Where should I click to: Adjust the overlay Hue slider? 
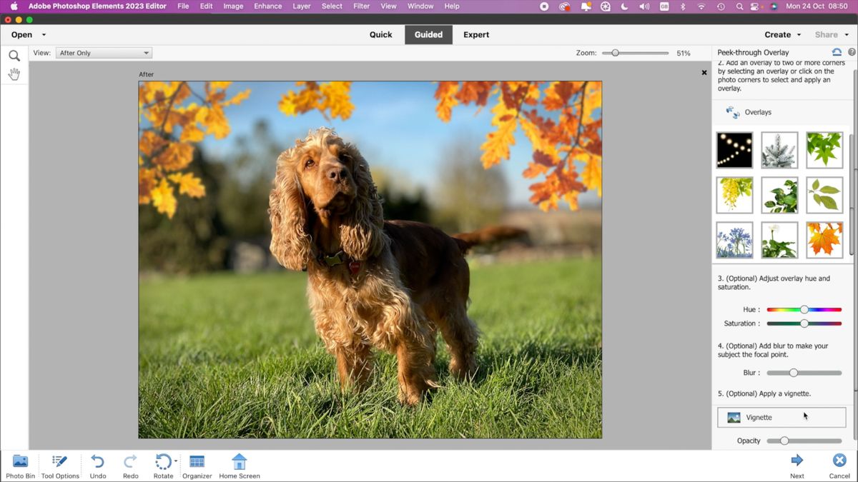[x=804, y=309]
